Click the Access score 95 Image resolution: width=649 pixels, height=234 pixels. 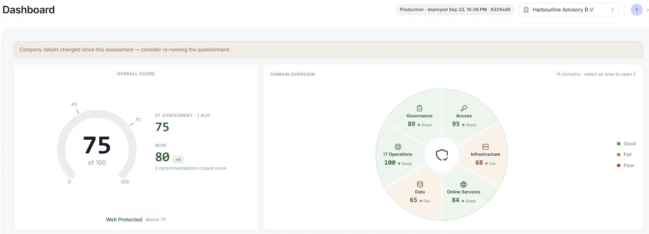tap(456, 124)
